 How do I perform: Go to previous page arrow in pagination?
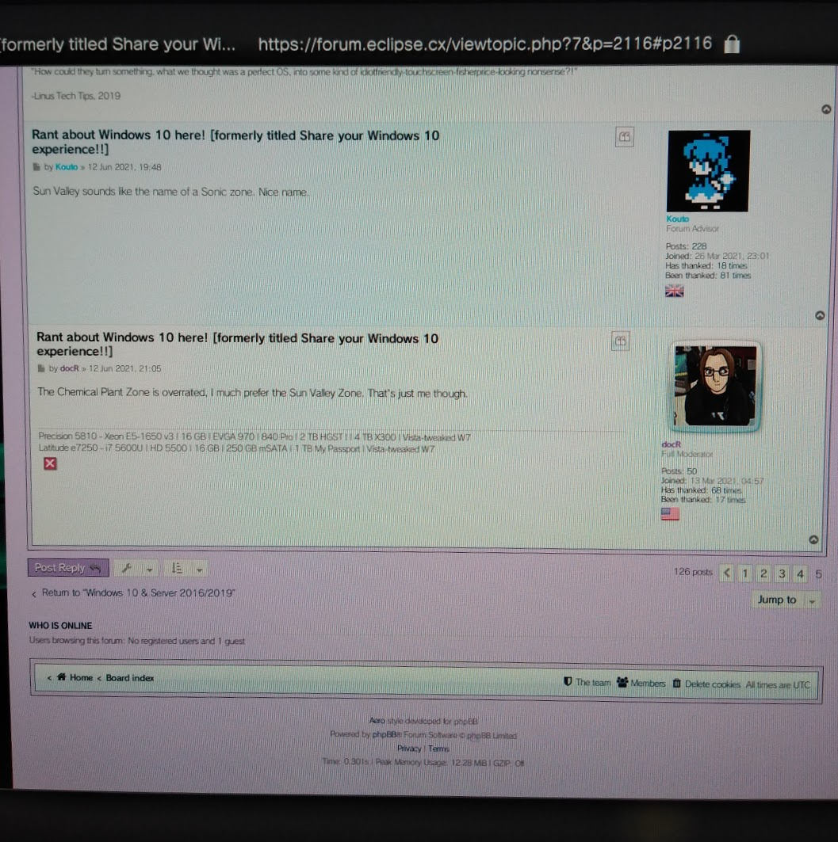727,573
